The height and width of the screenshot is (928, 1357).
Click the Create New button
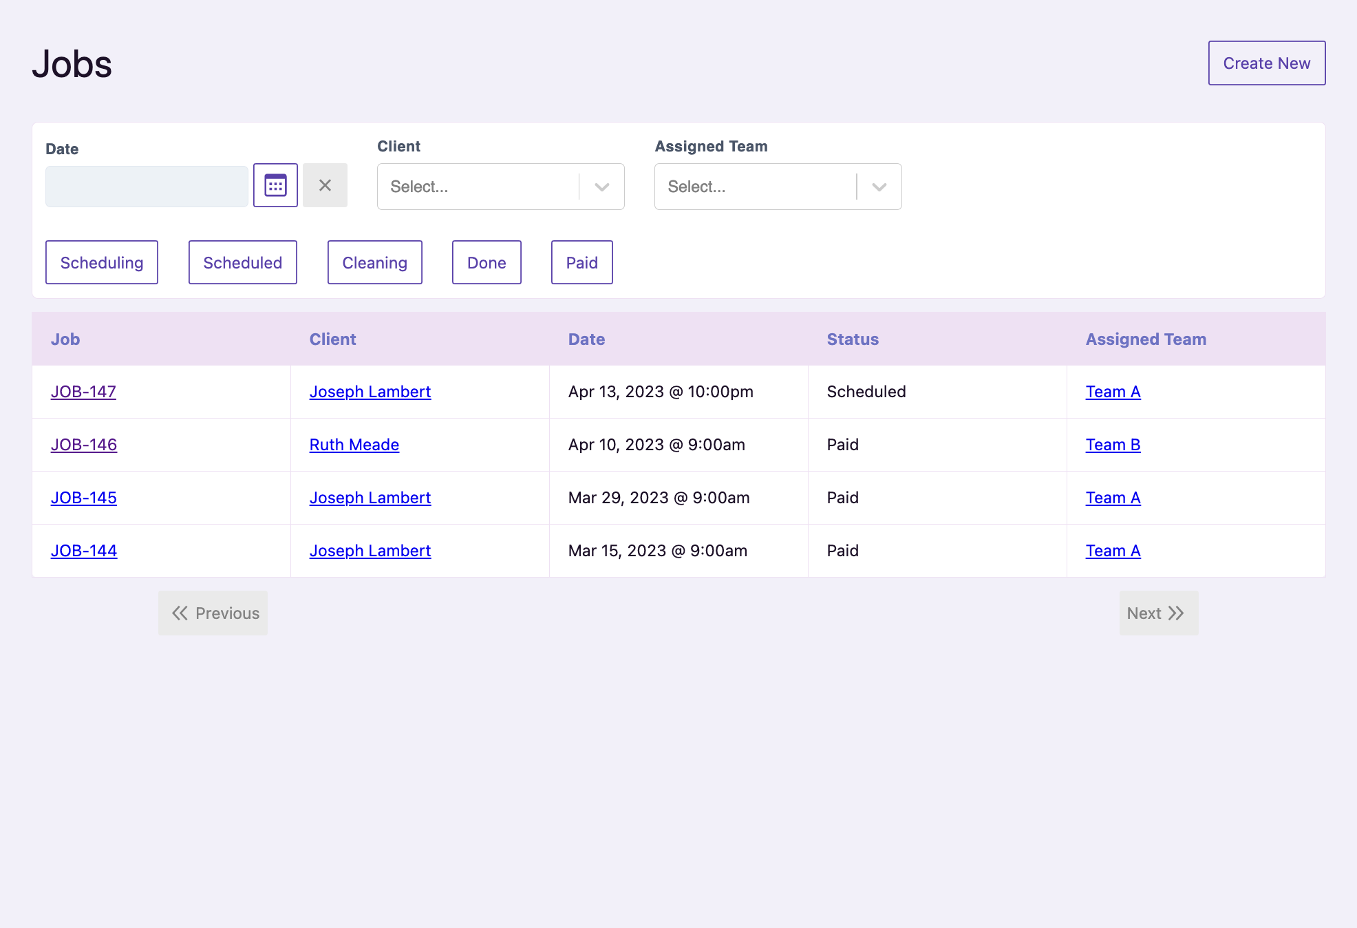coord(1266,63)
